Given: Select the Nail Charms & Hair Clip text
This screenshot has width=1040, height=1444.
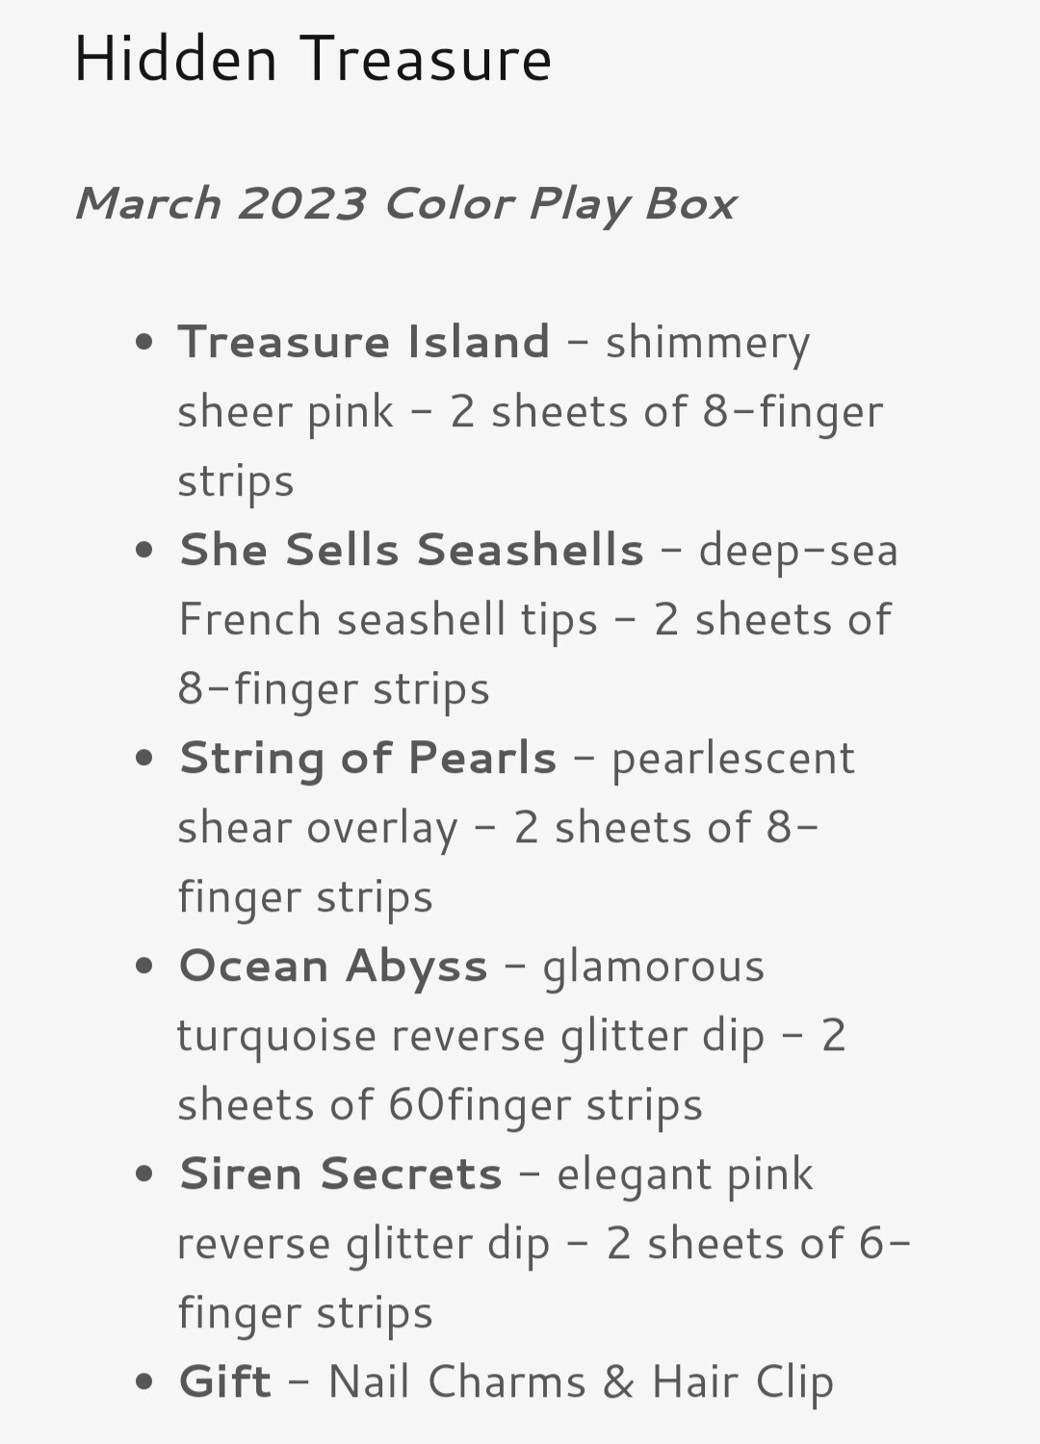Looking at the screenshot, I should (x=581, y=1382).
